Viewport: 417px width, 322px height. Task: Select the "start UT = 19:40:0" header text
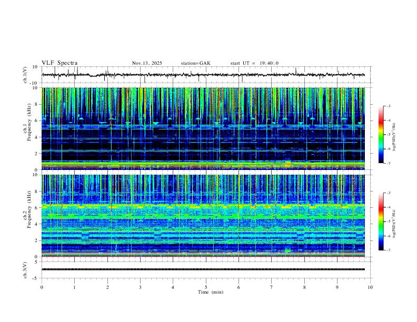pos(254,63)
